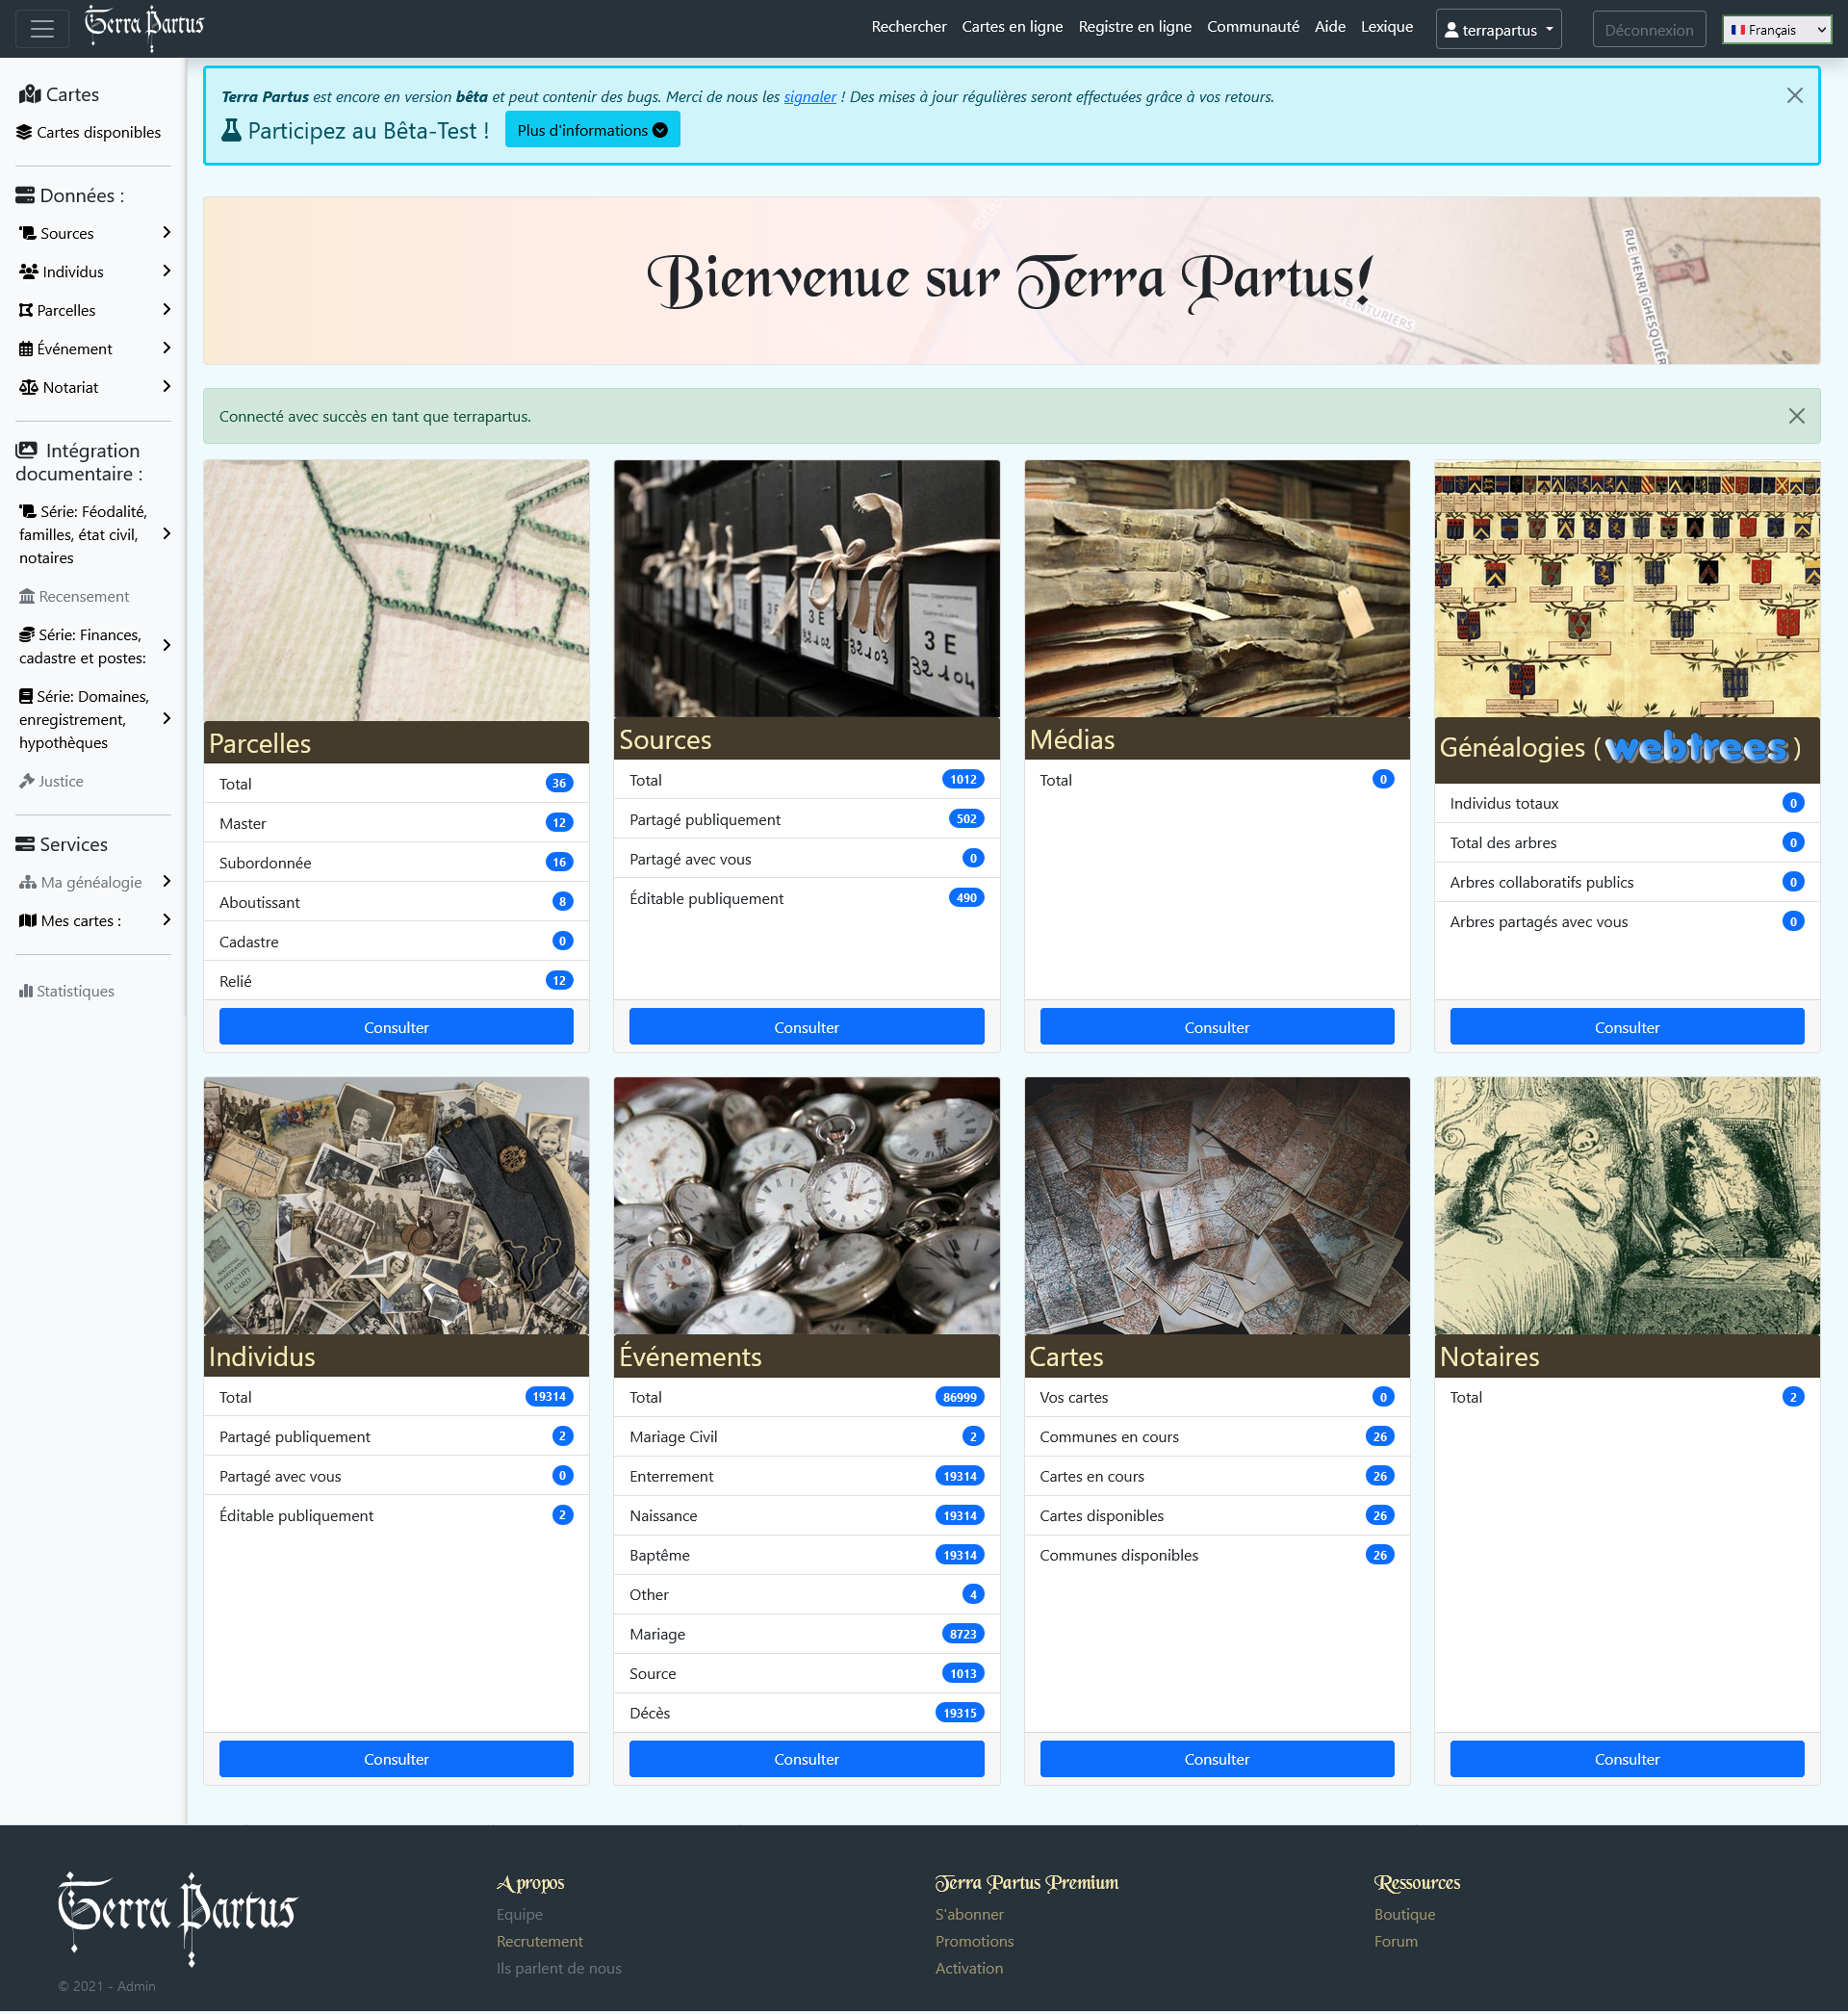Open the terrapartus user dropdown
The image size is (1848, 2014).
[x=1497, y=30]
